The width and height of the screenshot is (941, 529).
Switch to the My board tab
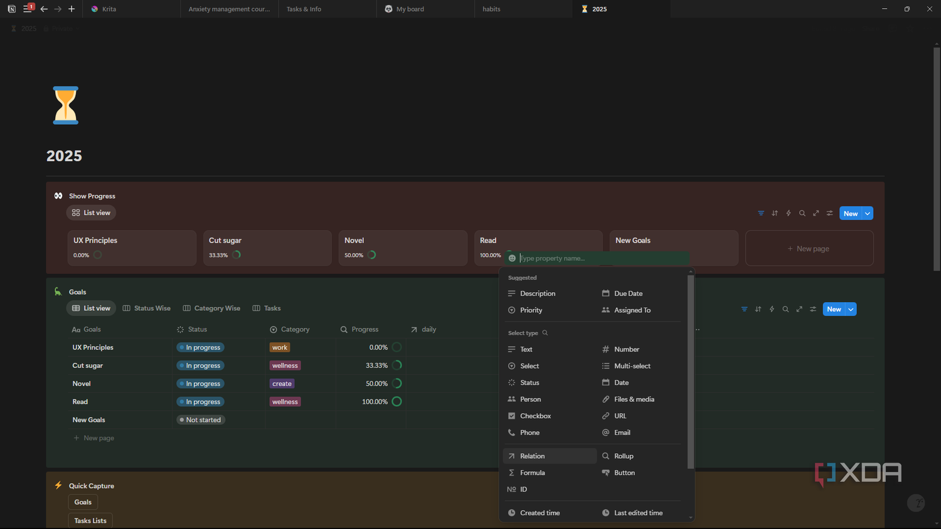coord(425,9)
